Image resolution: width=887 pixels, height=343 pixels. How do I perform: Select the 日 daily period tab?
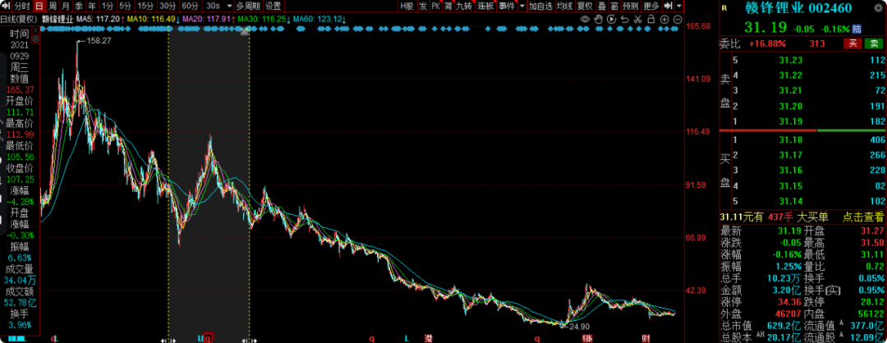(39, 7)
